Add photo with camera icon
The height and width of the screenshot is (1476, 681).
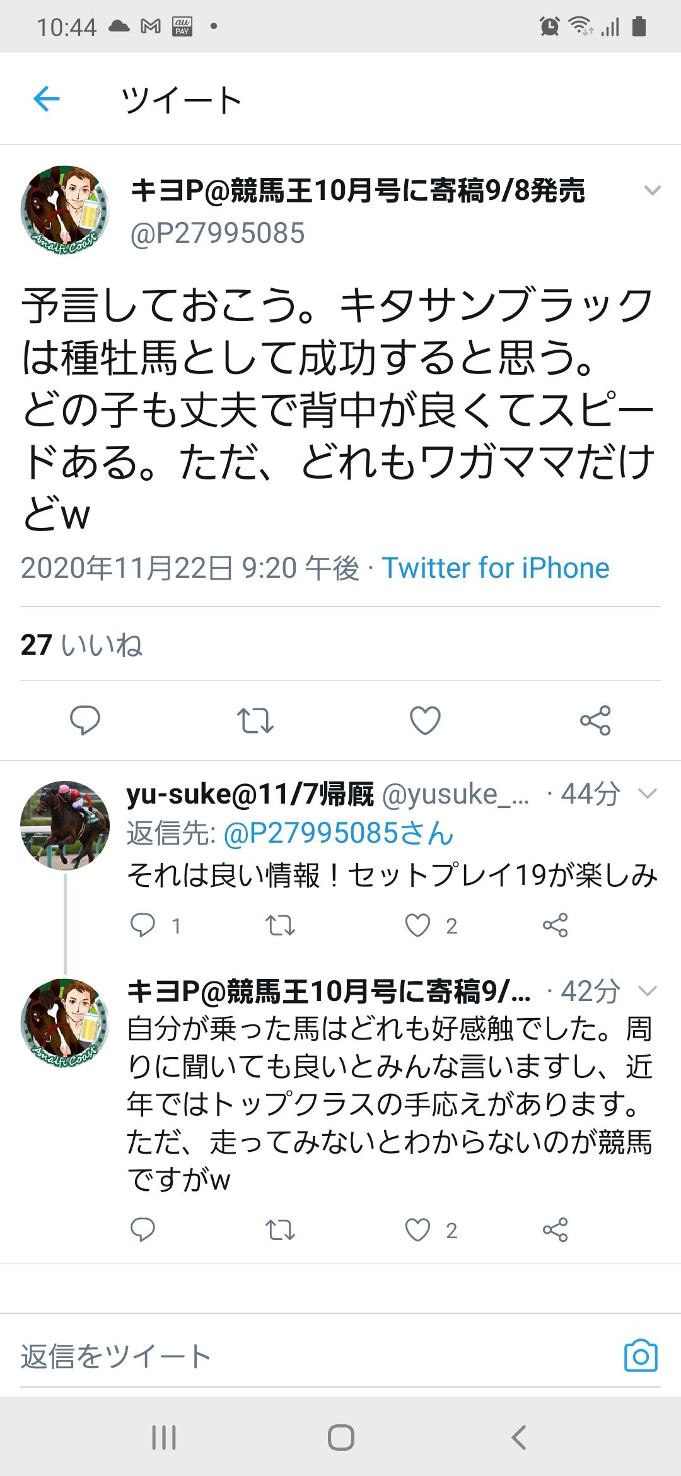click(x=641, y=1355)
